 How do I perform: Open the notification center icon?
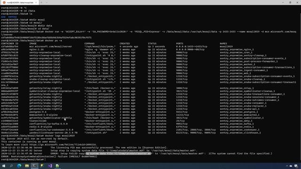click(296, 166)
